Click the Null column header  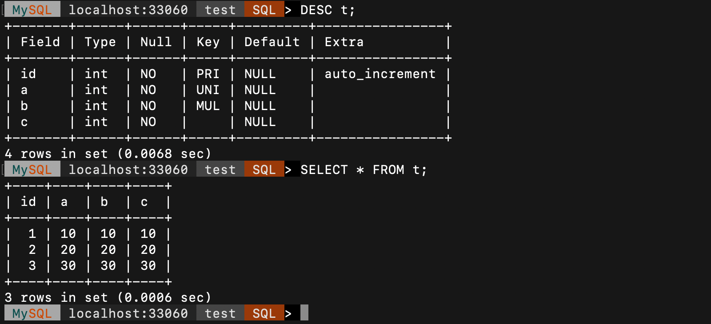(x=156, y=42)
